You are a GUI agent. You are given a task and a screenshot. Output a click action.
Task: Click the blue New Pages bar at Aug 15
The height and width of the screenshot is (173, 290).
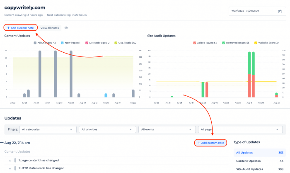[106, 95]
